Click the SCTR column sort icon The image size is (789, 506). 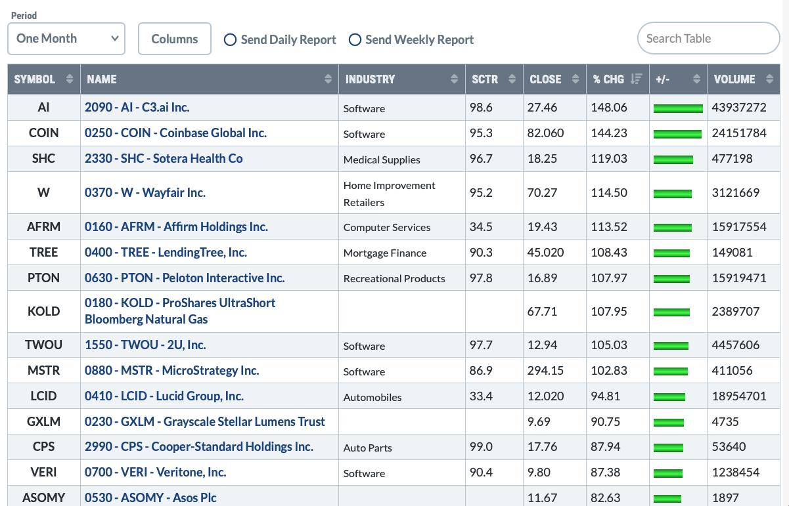click(x=512, y=79)
